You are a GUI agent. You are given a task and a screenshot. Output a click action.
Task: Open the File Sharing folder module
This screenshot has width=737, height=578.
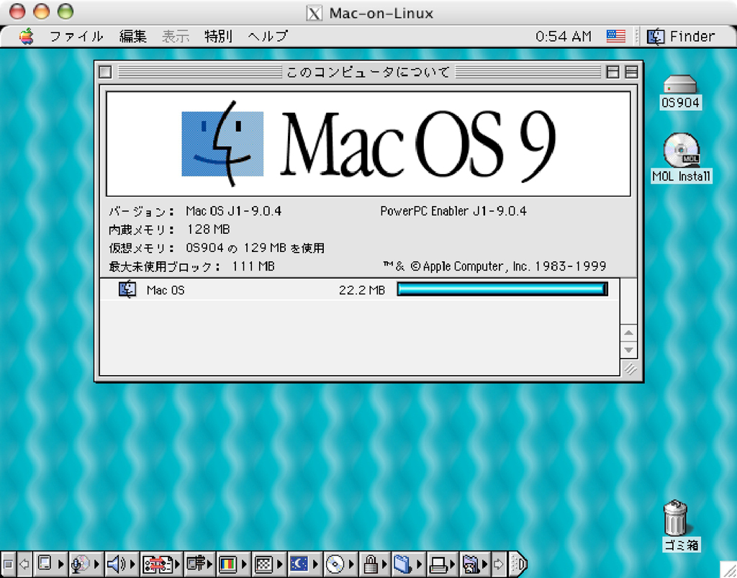coord(402,564)
